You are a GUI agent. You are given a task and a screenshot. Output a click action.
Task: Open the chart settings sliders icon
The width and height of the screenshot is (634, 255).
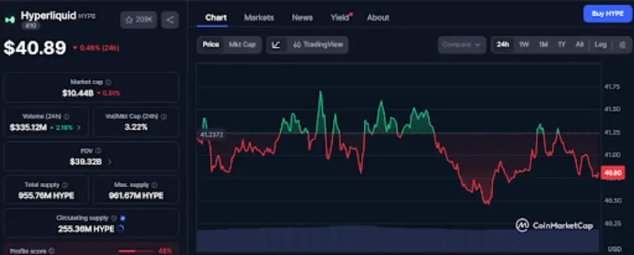(x=623, y=45)
